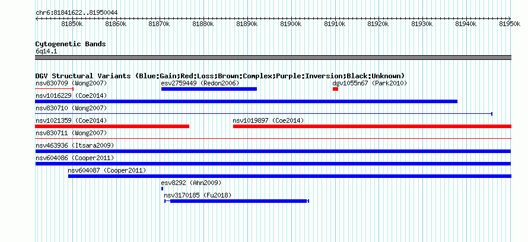The image size is (528, 242).
Task: Click the red nsv1019897 loss bar
Action: [372, 126]
